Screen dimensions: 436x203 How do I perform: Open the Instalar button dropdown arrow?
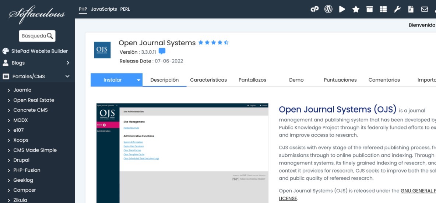138,80
